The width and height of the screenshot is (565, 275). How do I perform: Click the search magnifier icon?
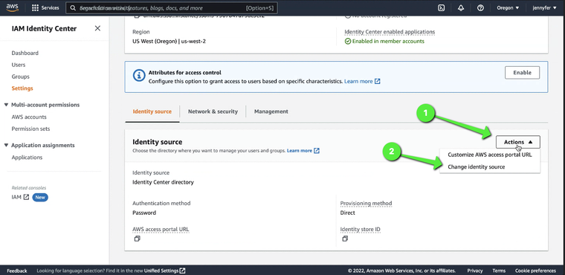coord(73,8)
